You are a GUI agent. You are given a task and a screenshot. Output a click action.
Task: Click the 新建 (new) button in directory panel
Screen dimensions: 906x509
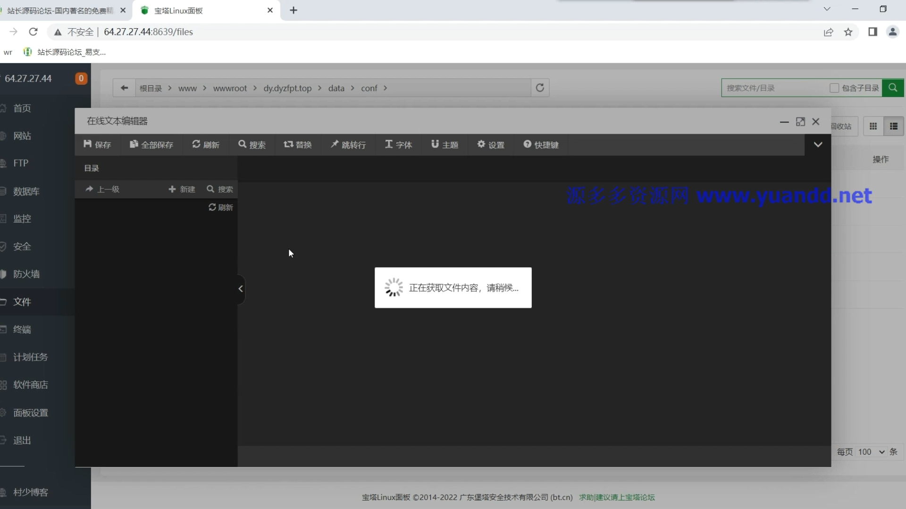[182, 189]
